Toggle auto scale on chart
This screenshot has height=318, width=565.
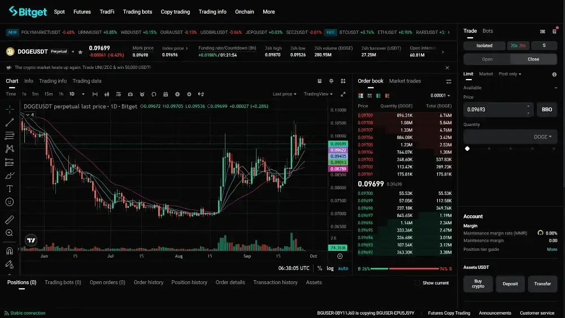coord(343,268)
